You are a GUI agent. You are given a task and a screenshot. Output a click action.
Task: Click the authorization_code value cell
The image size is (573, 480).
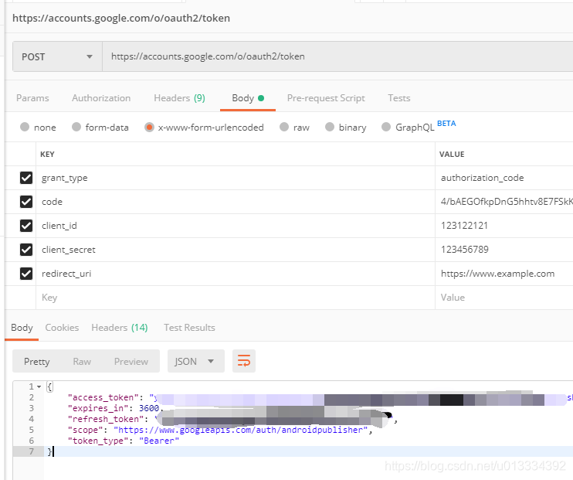[x=504, y=178]
